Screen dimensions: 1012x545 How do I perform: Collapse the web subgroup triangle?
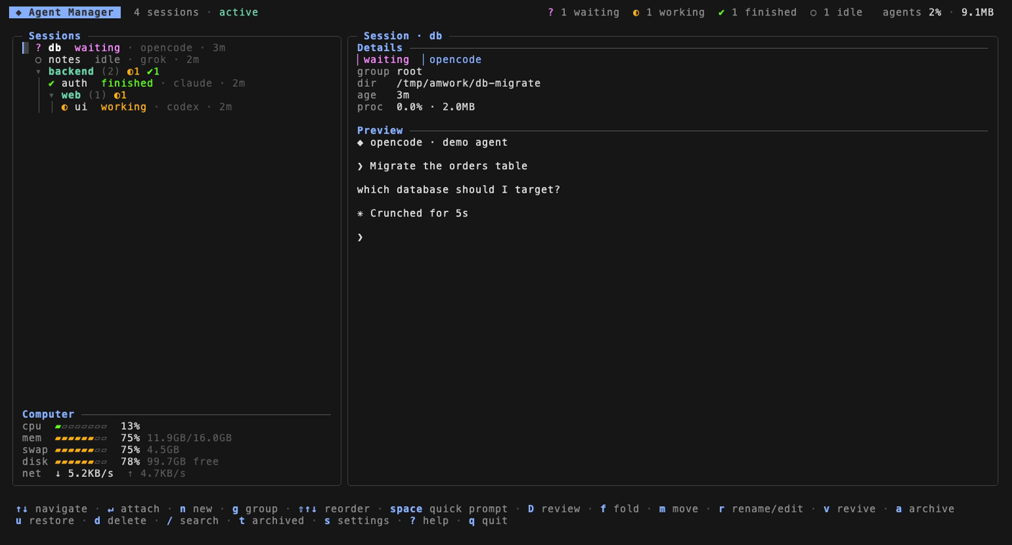tap(51, 95)
